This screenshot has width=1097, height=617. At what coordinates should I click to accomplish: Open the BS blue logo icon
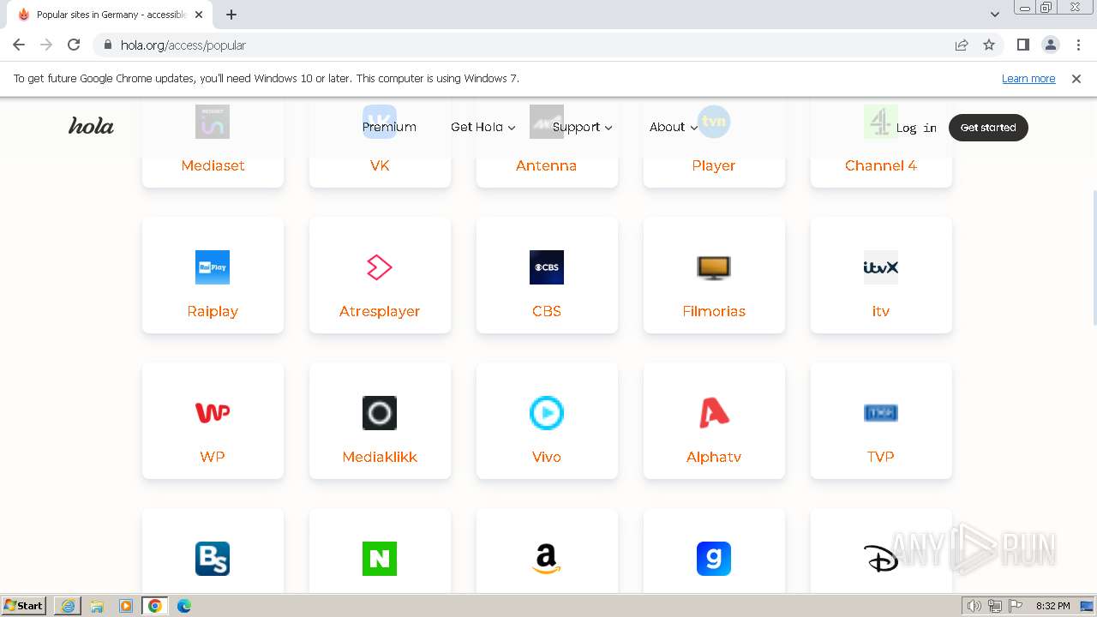[x=213, y=559]
